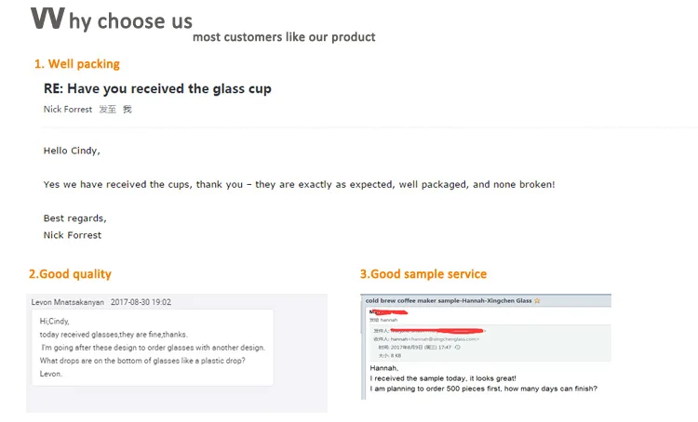Image resolution: width=698 pixels, height=422 pixels.
Task: Click sender name Nick Forrest under the subject
Action: point(68,110)
